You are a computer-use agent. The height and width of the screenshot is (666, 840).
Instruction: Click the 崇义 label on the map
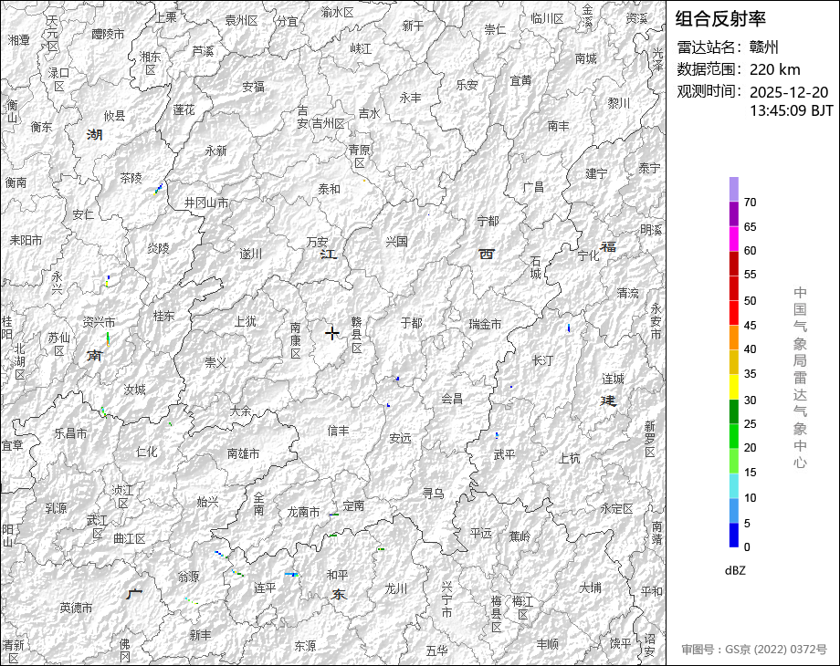pos(215,362)
